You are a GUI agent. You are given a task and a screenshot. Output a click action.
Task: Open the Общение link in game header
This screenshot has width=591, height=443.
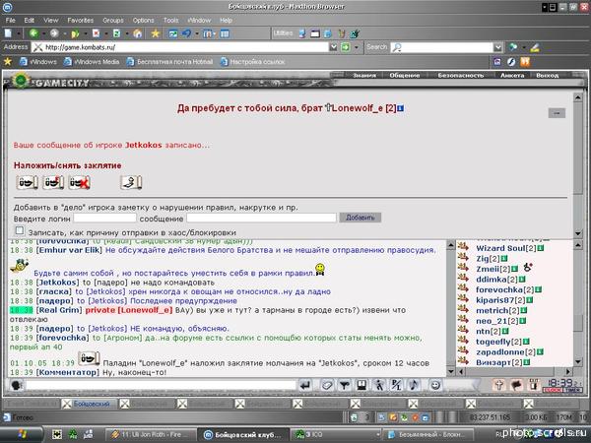pos(405,76)
